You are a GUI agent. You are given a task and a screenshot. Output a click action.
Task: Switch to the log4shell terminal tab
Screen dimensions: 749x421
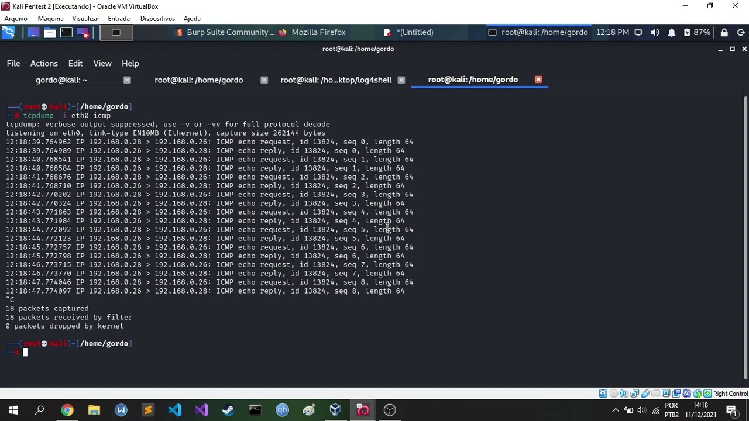click(x=336, y=80)
